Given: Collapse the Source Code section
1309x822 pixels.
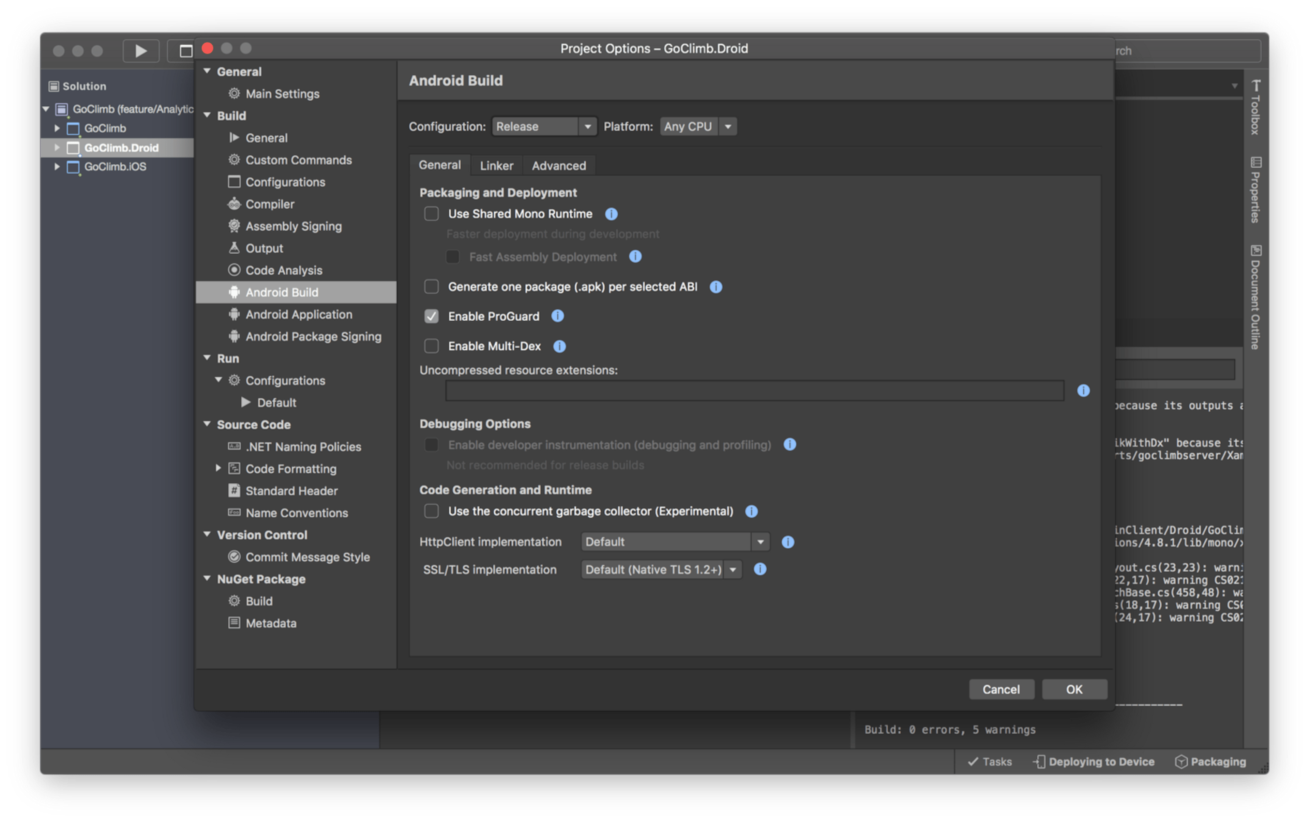Looking at the screenshot, I should pos(207,424).
